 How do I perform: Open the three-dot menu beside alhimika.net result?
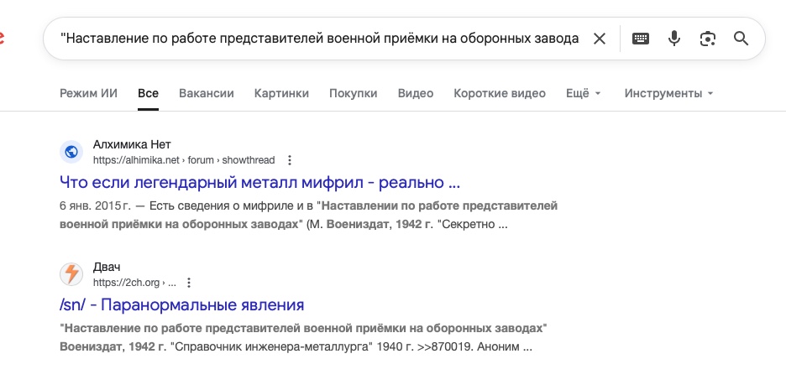point(289,160)
